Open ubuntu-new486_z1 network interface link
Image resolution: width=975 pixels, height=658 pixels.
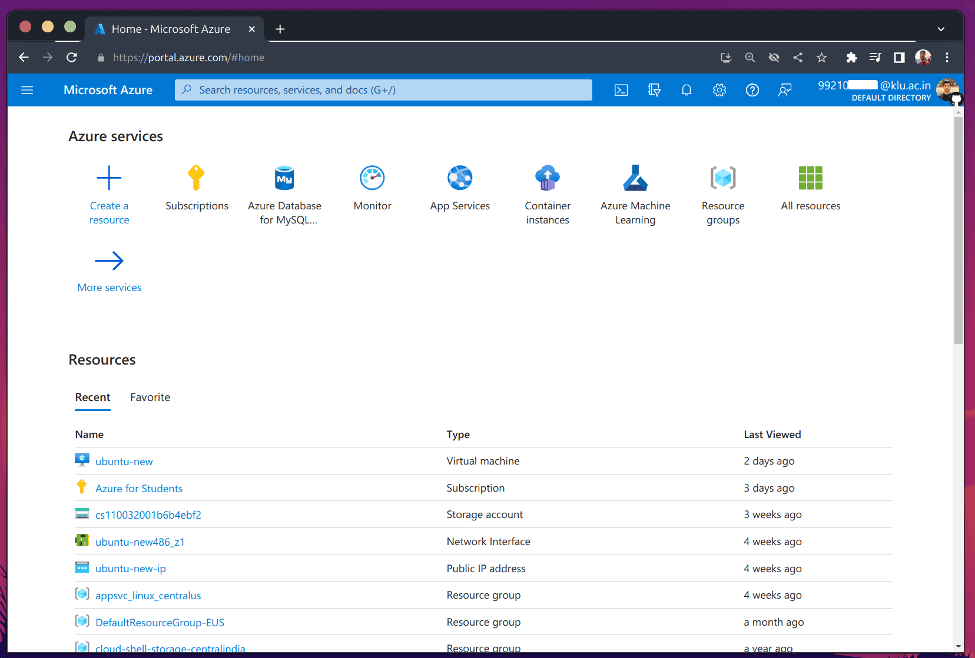pyautogui.click(x=140, y=542)
